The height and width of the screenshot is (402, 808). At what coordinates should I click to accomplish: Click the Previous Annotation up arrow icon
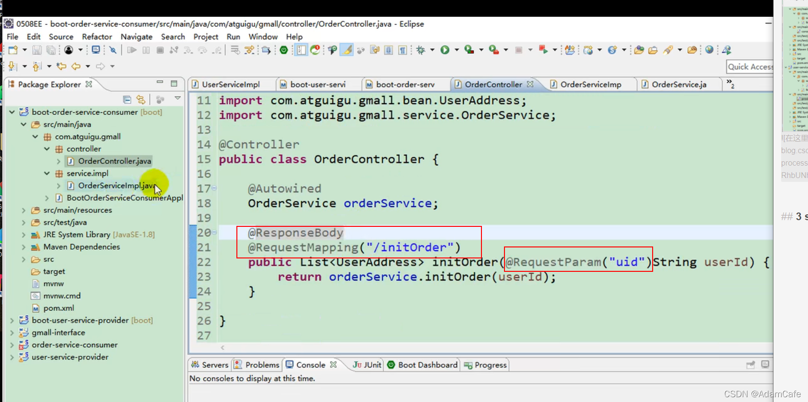36,66
